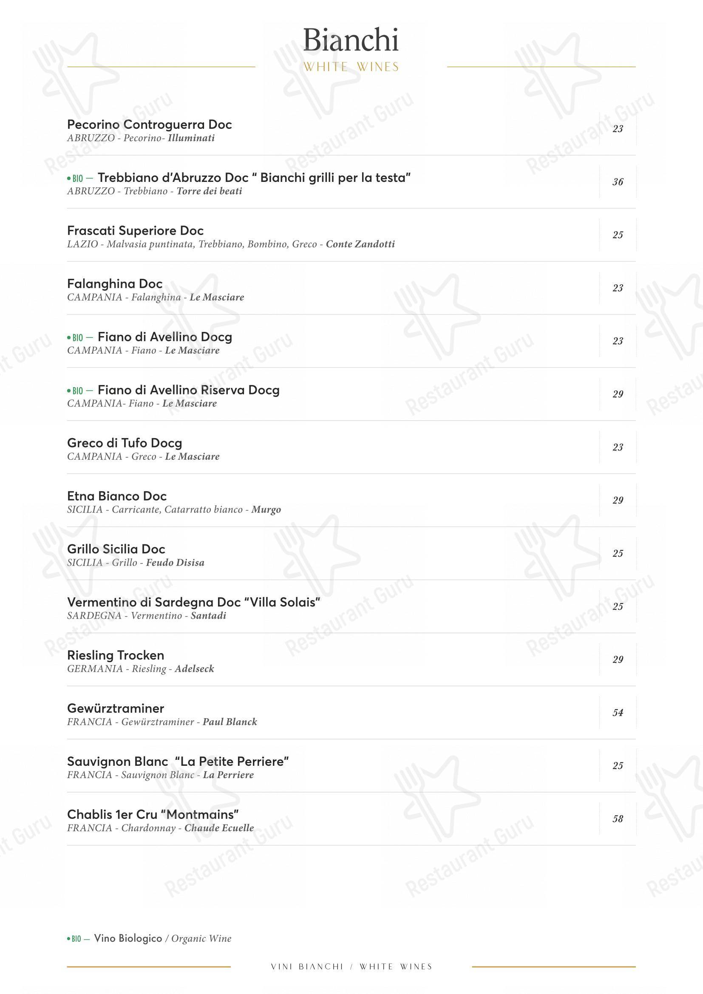Click Sauvignon Blanc "La Petite Perriere" title

pos(178,762)
